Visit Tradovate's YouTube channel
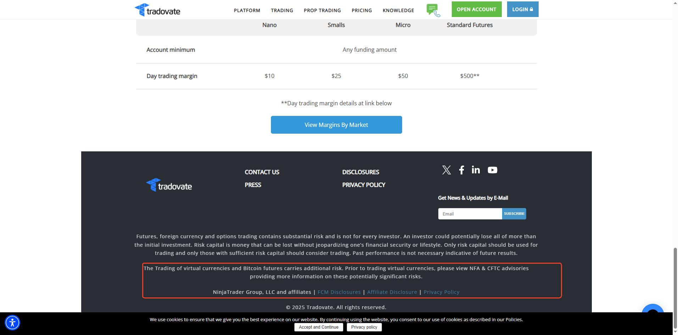 493,170
